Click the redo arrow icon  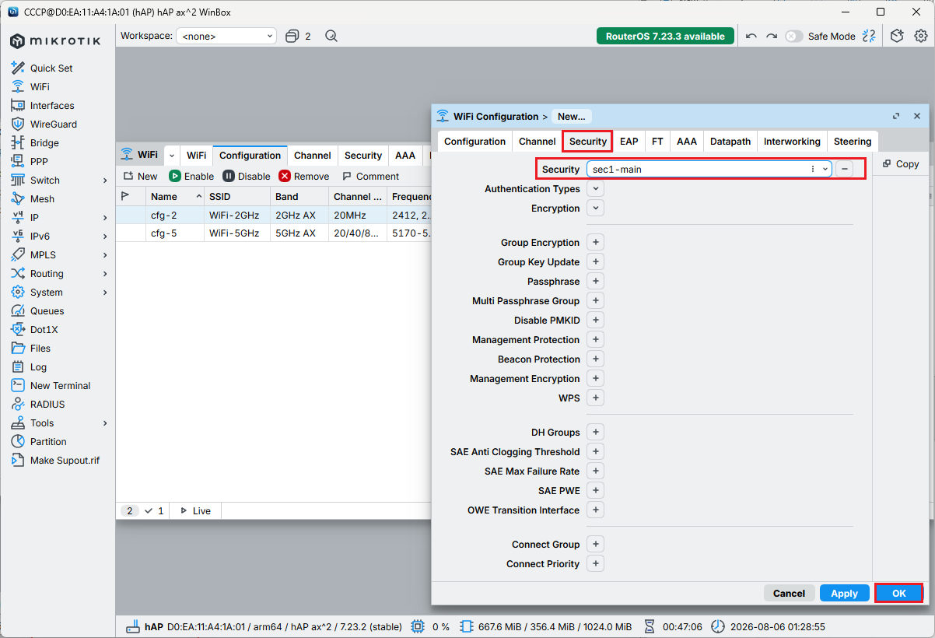[772, 36]
